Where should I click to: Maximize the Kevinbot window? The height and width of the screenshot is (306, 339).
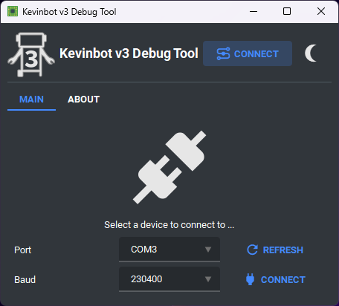click(x=287, y=11)
